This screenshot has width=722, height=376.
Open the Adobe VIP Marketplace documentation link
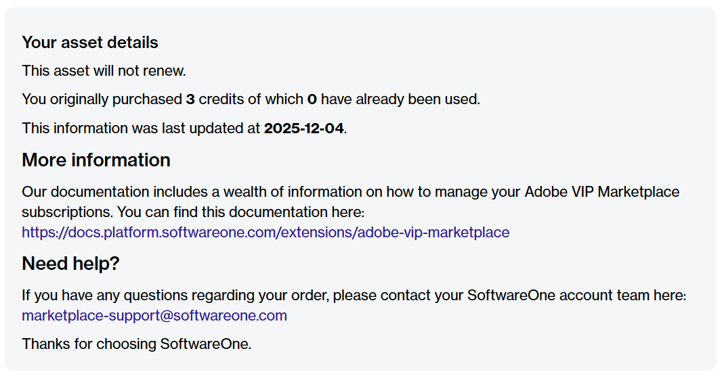coord(266,233)
